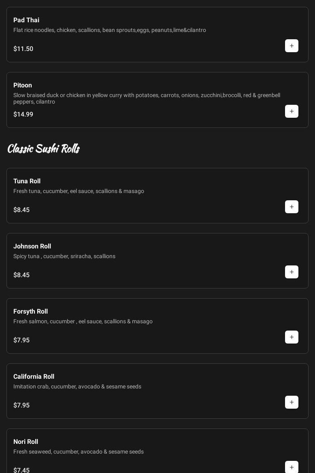Add California Roll to the order

tap(292, 402)
